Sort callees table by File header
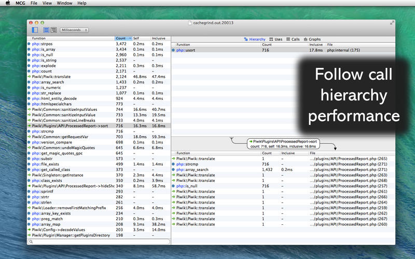The image size is (415, 259). pos(352,153)
